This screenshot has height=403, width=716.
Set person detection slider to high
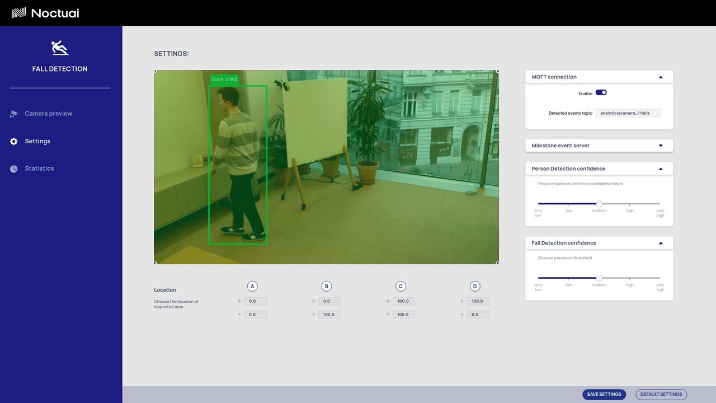(630, 204)
